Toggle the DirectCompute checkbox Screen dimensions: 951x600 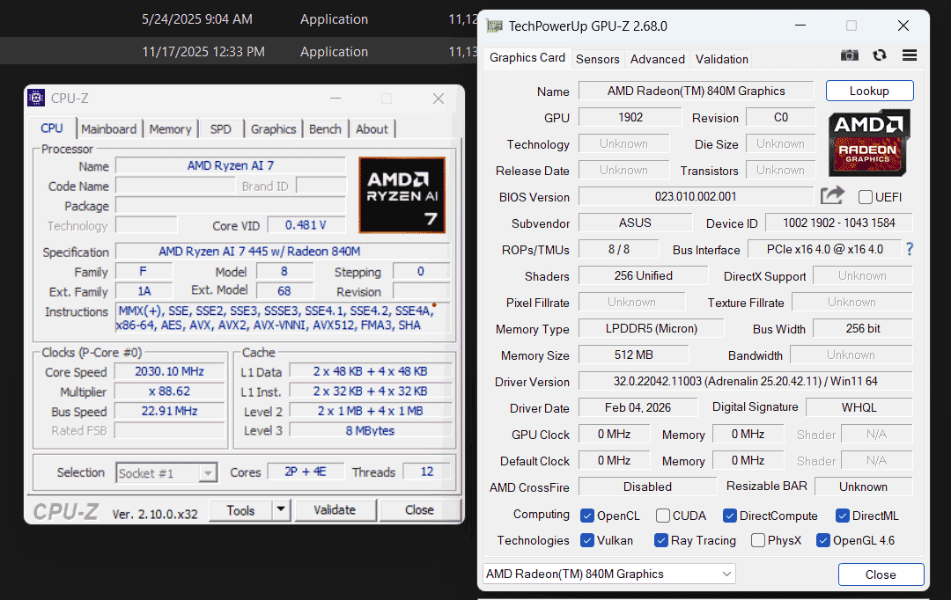(730, 516)
